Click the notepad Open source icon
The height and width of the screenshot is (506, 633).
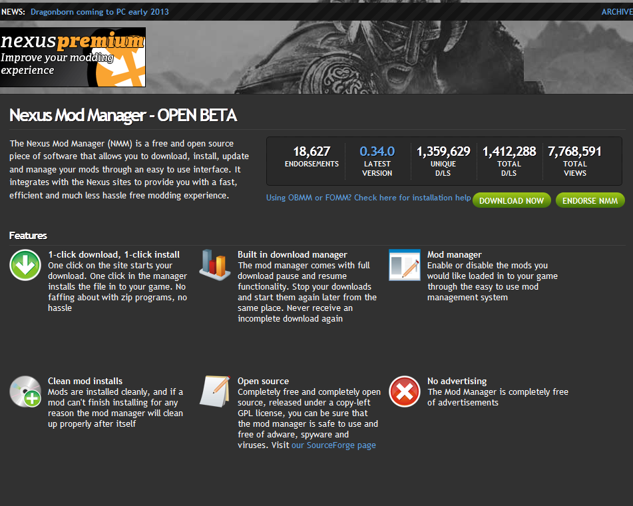(215, 391)
